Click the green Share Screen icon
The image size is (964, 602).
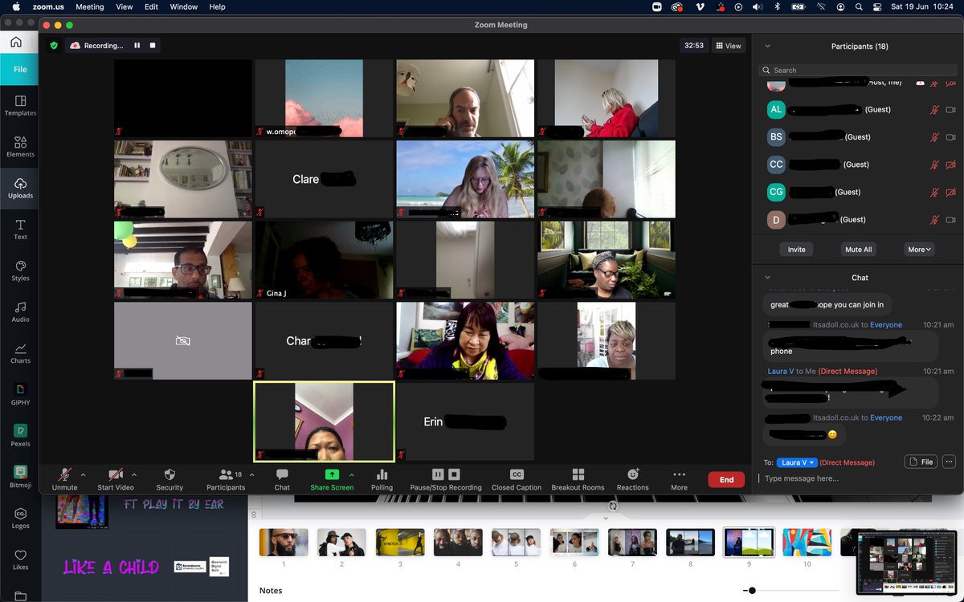[332, 474]
